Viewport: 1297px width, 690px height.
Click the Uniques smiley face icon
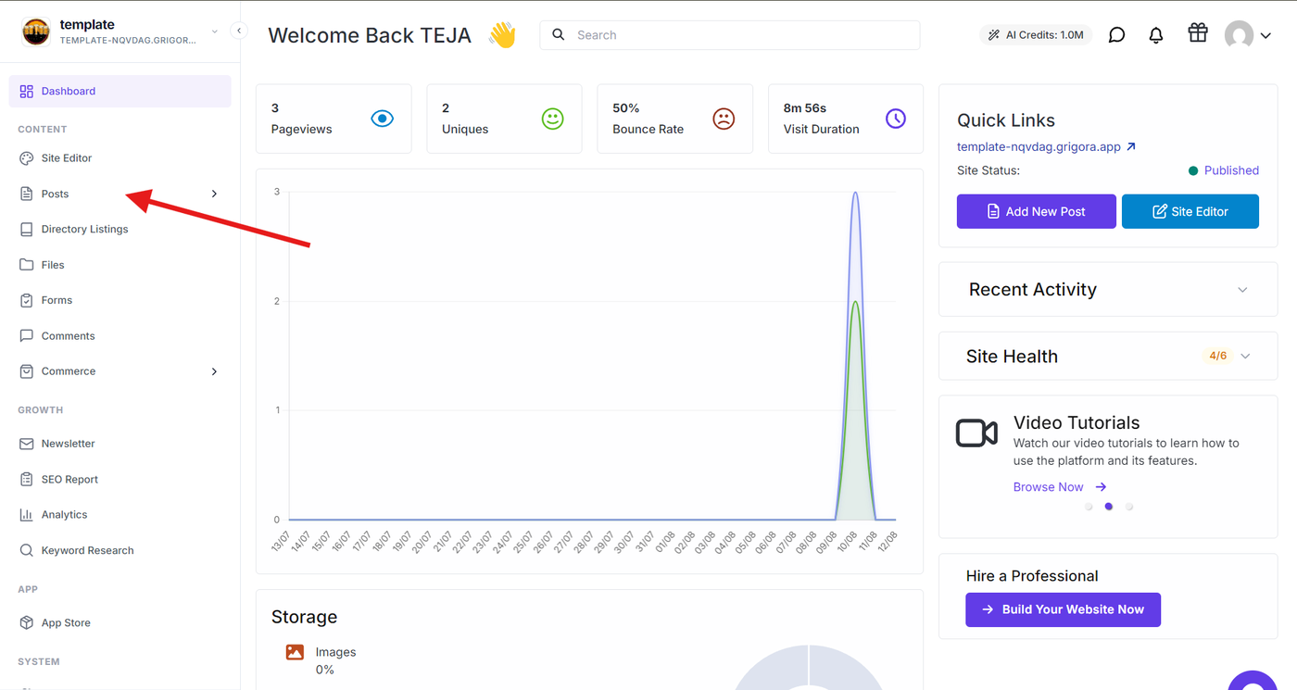(x=553, y=119)
